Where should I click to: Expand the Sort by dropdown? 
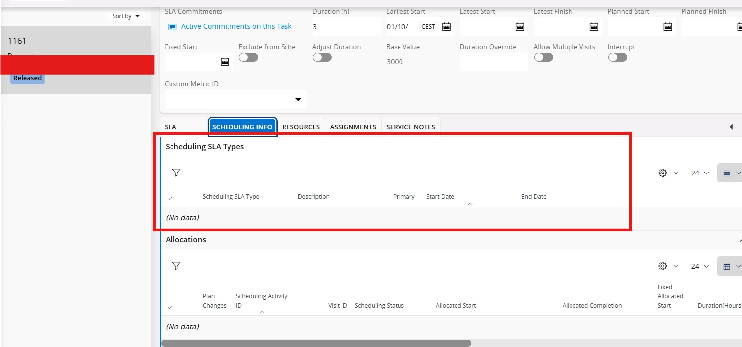pos(126,16)
